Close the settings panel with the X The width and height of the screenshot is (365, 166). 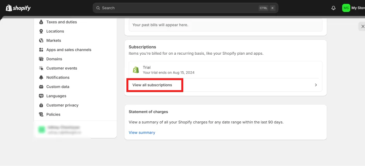(x=362, y=27)
